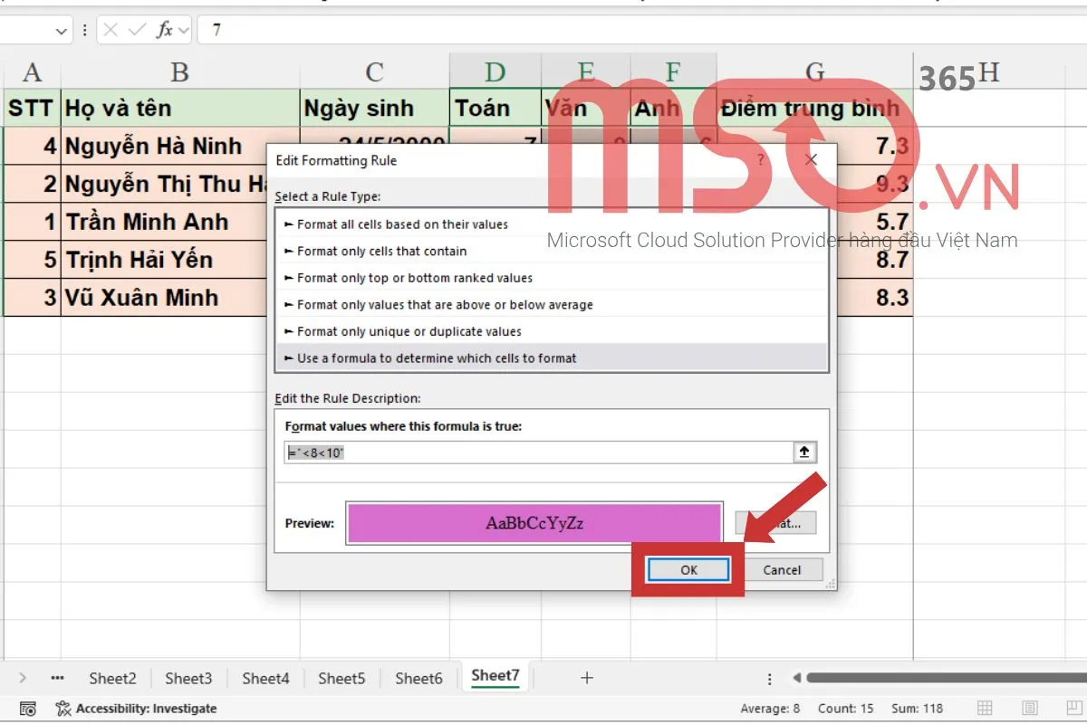This screenshot has width=1087, height=724.
Task: Switch to Normal view in status bar
Action: 985,709
